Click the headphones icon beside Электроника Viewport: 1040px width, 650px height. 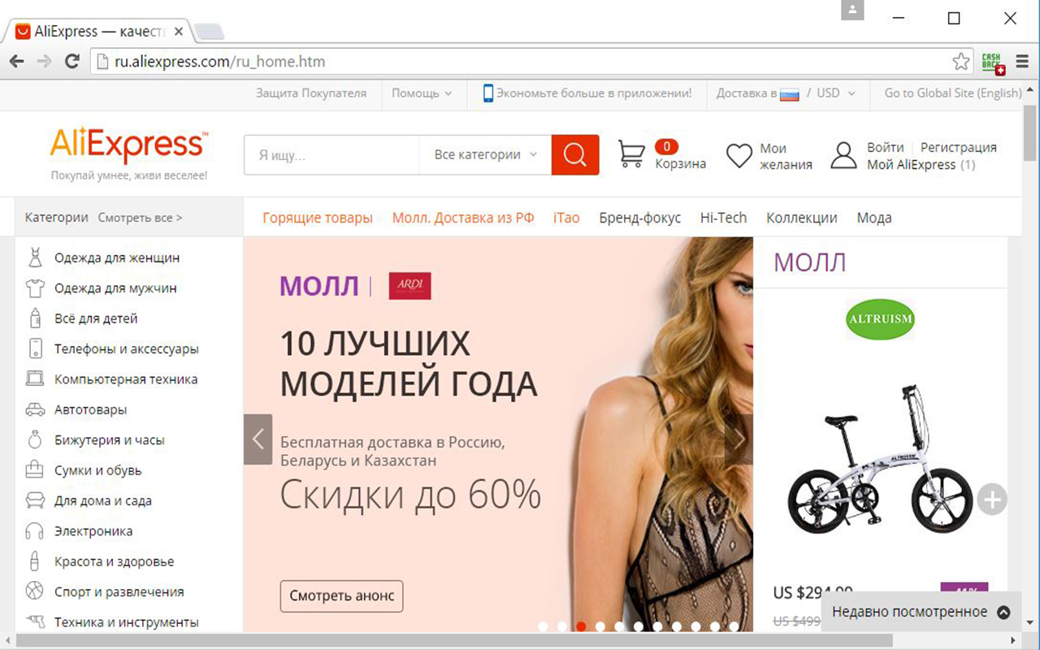tap(35, 531)
